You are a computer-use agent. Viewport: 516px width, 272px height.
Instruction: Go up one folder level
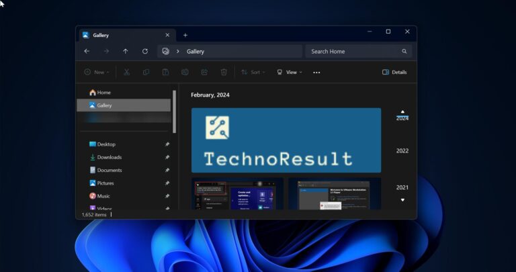tap(126, 51)
